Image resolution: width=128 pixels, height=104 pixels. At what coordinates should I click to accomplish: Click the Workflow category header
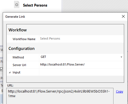point(18,30)
